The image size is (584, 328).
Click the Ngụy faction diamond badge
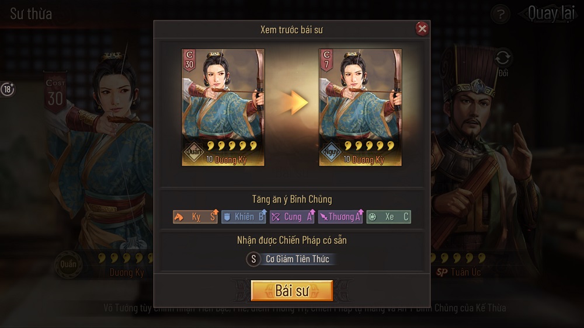331,152
